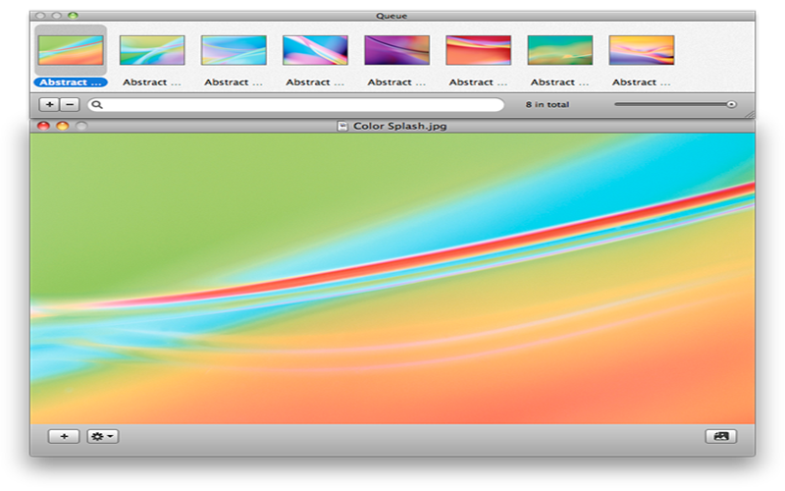
Task: Open the gear action dropdown in the Color Splash window
Action: pyautogui.click(x=103, y=436)
